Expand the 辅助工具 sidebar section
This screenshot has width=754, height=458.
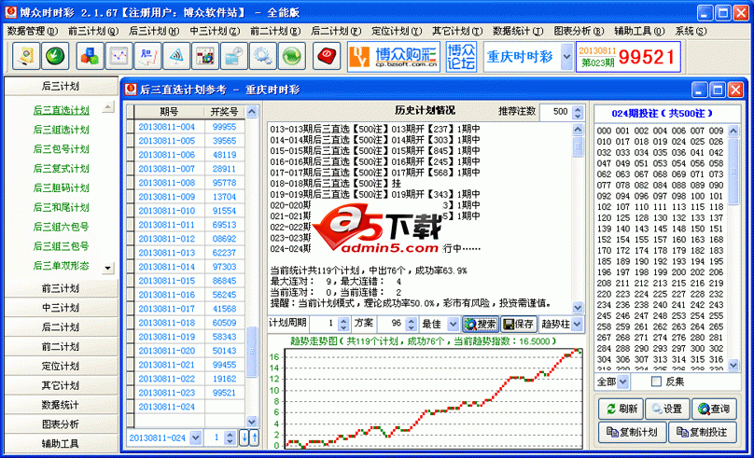[61, 444]
